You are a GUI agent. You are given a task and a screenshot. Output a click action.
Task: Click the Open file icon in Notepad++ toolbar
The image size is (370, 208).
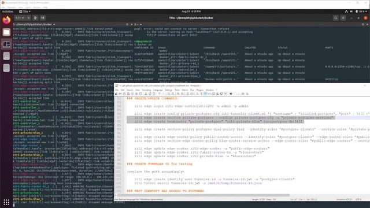tap(120, 94)
